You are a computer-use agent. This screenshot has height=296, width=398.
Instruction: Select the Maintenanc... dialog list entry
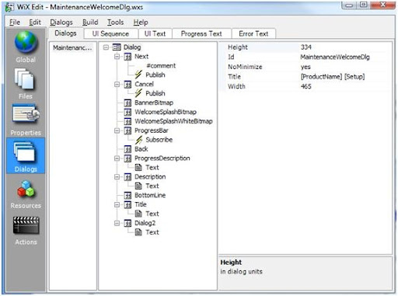click(x=72, y=47)
